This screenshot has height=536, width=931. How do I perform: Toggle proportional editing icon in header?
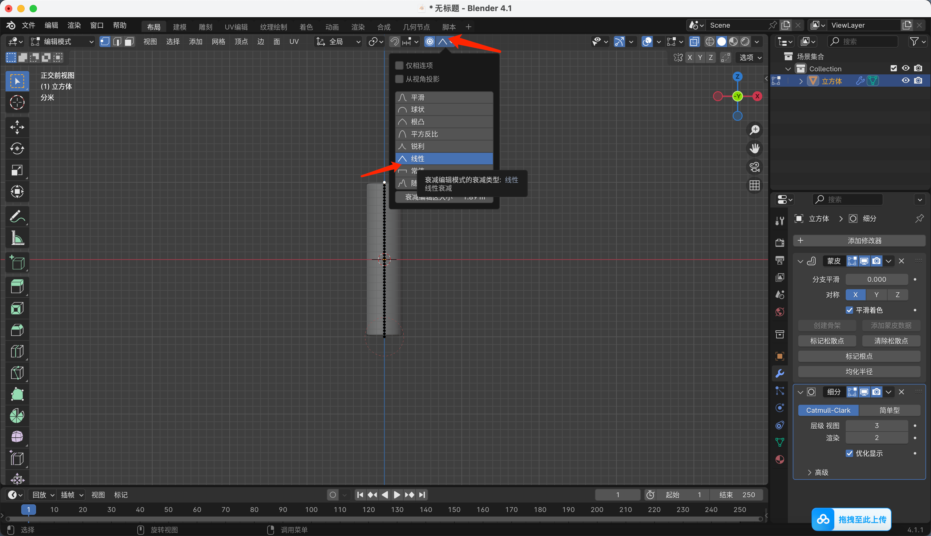pyautogui.click(x=429, y=41)
